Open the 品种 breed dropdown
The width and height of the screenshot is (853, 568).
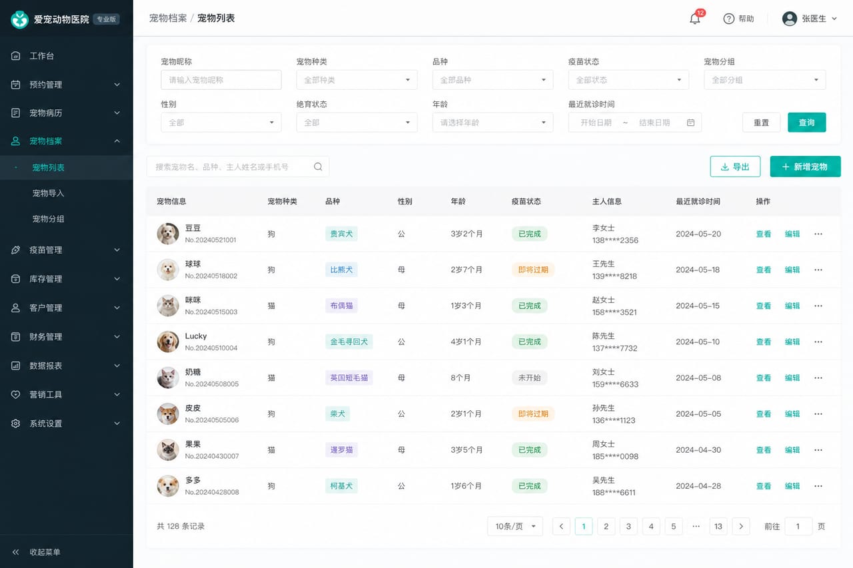click(x=493, y=80)
